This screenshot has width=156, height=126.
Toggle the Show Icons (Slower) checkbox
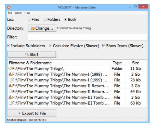tap(104, 46)
